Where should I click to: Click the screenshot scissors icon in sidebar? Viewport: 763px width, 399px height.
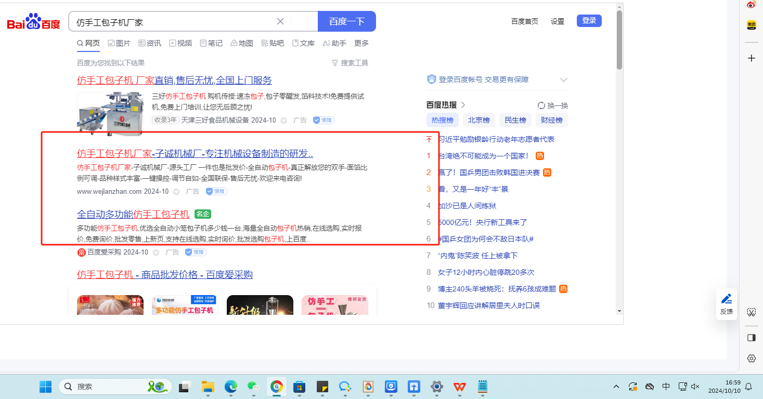pos(751,312)
